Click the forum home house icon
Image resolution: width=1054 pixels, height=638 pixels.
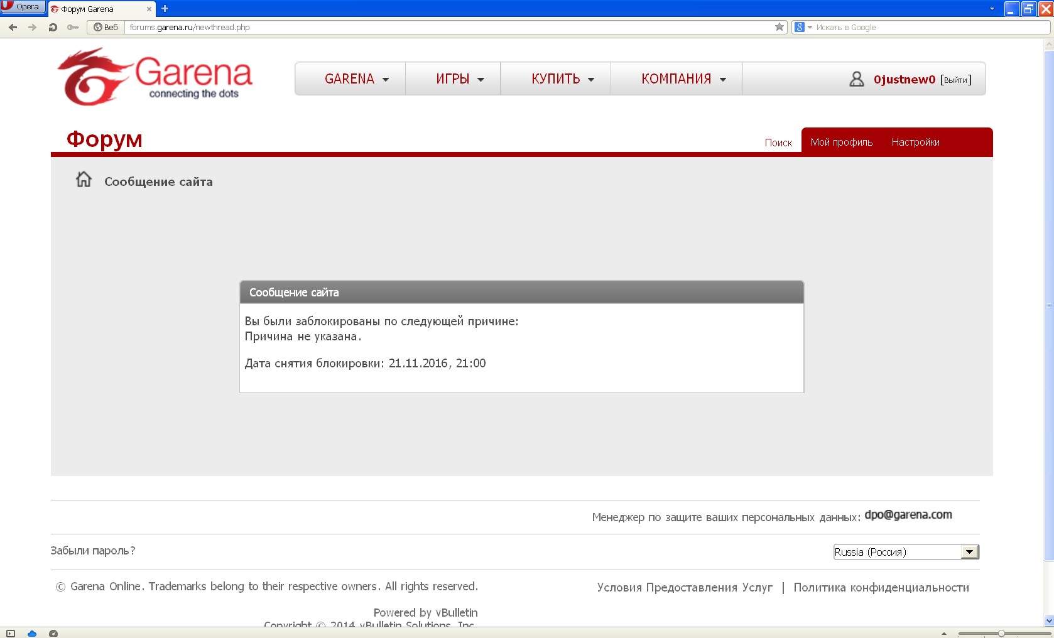(x=84, y=180)
